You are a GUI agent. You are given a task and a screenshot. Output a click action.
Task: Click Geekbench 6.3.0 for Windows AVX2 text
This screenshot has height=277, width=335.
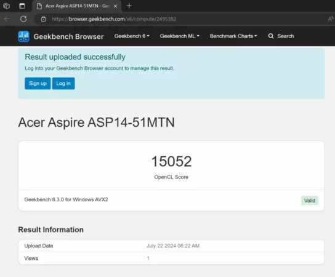coord(66,199)
